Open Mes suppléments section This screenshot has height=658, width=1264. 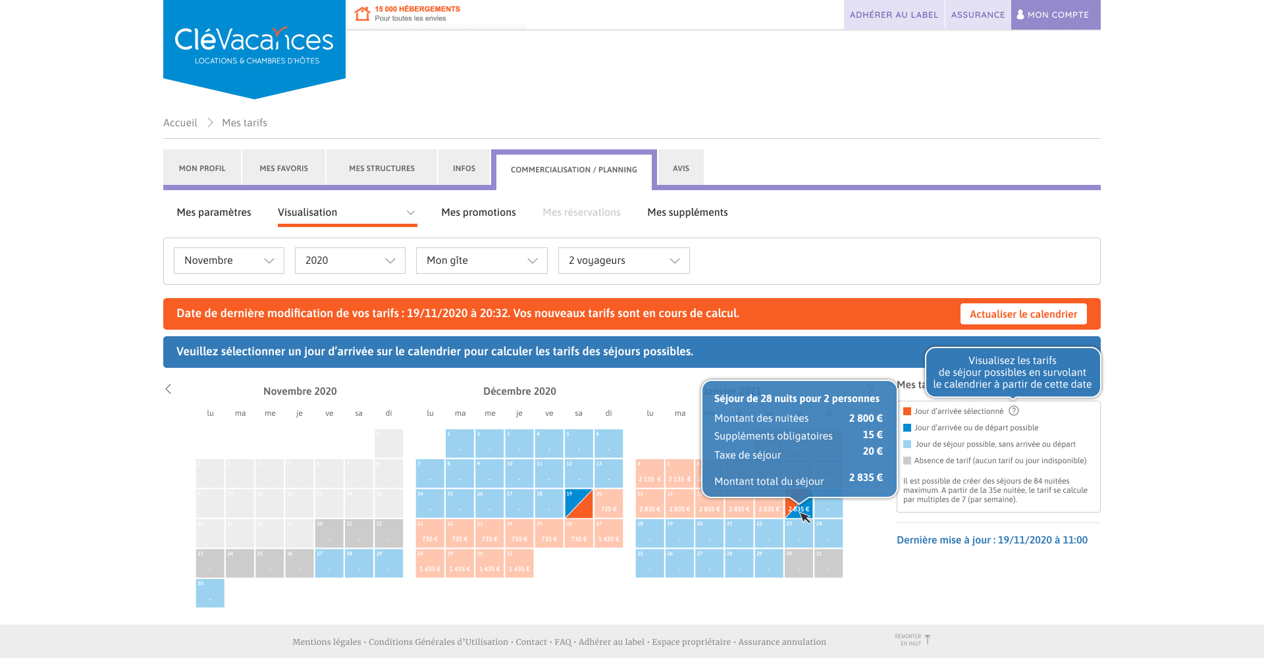click(x=687, y=212)
